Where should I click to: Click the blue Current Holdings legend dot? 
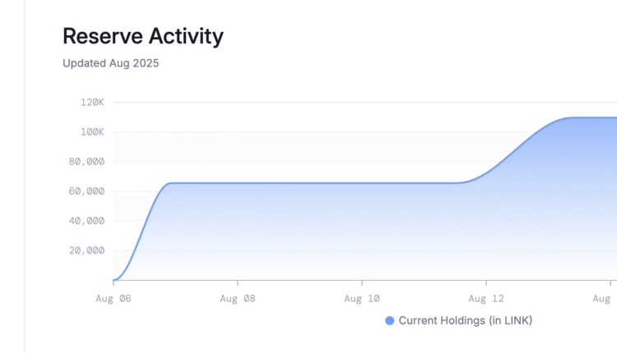[390, 321]
